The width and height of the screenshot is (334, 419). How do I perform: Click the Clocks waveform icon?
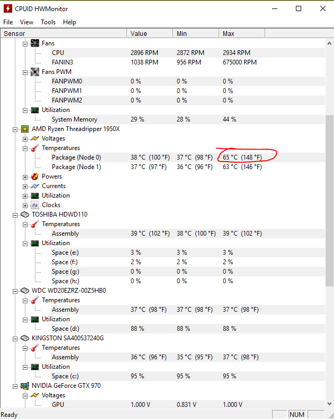point(35,205)
